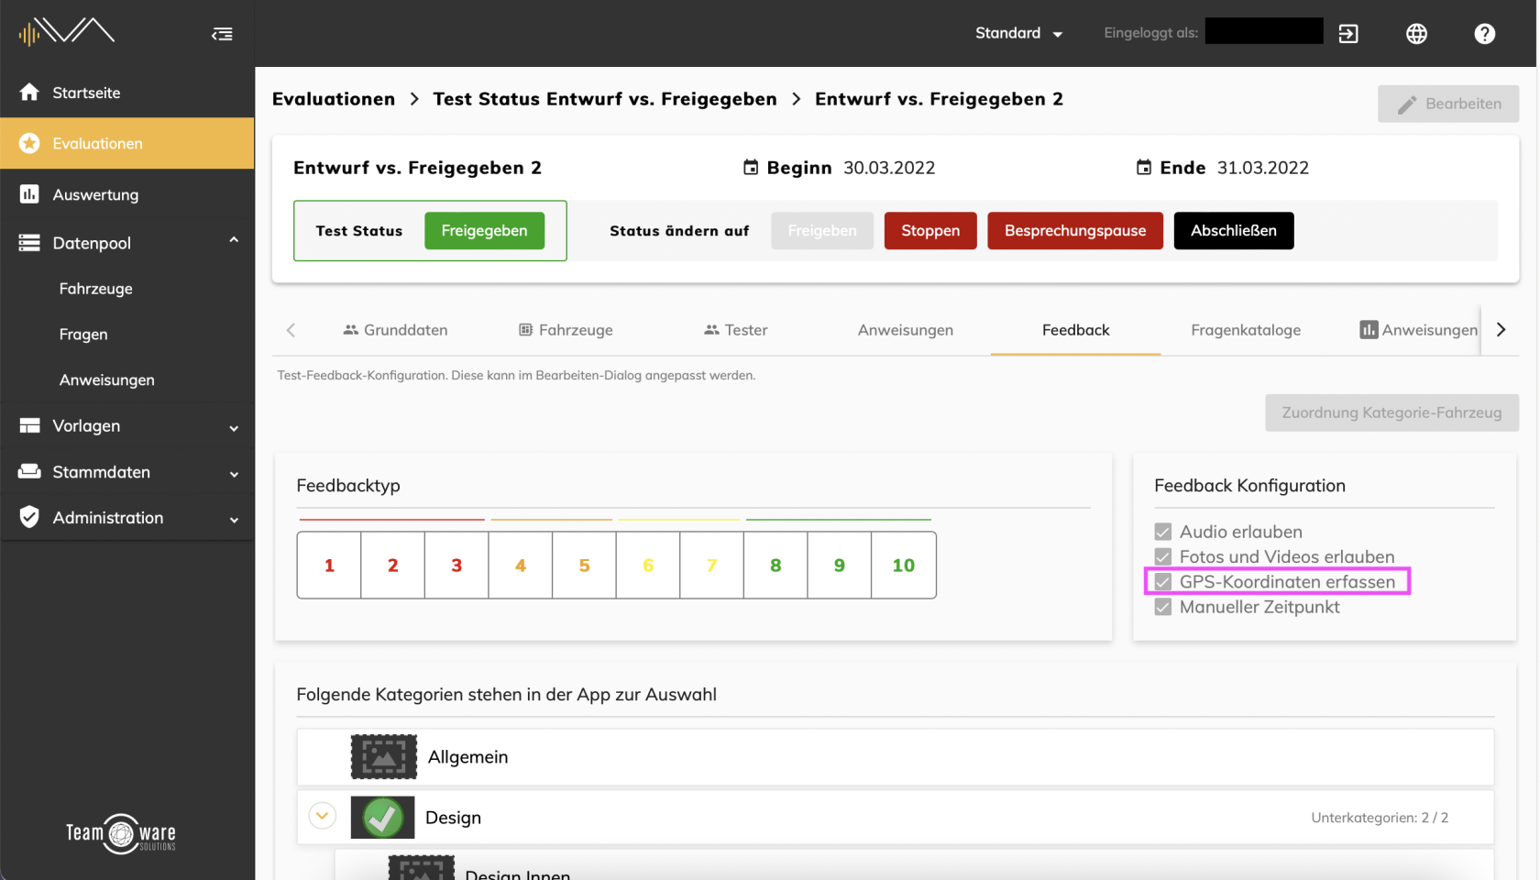Screen dimensions: 1540x880
Task: Click the logout icon in header
Action: tap(1348, 34)
